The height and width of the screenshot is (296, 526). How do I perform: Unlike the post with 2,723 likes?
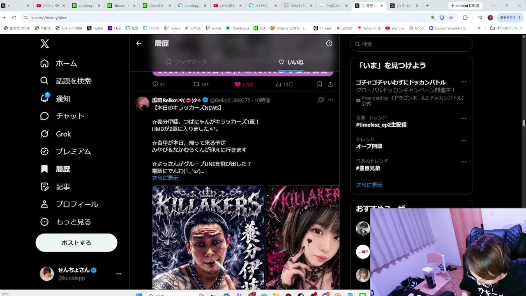237,84
